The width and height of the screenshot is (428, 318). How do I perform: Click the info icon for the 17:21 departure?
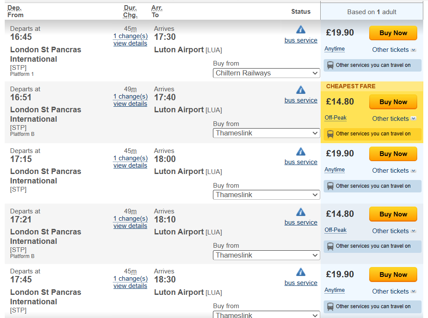click(301, 212)
